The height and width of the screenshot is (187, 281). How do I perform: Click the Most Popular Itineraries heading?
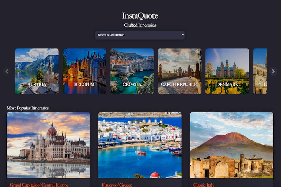[28, 108]
